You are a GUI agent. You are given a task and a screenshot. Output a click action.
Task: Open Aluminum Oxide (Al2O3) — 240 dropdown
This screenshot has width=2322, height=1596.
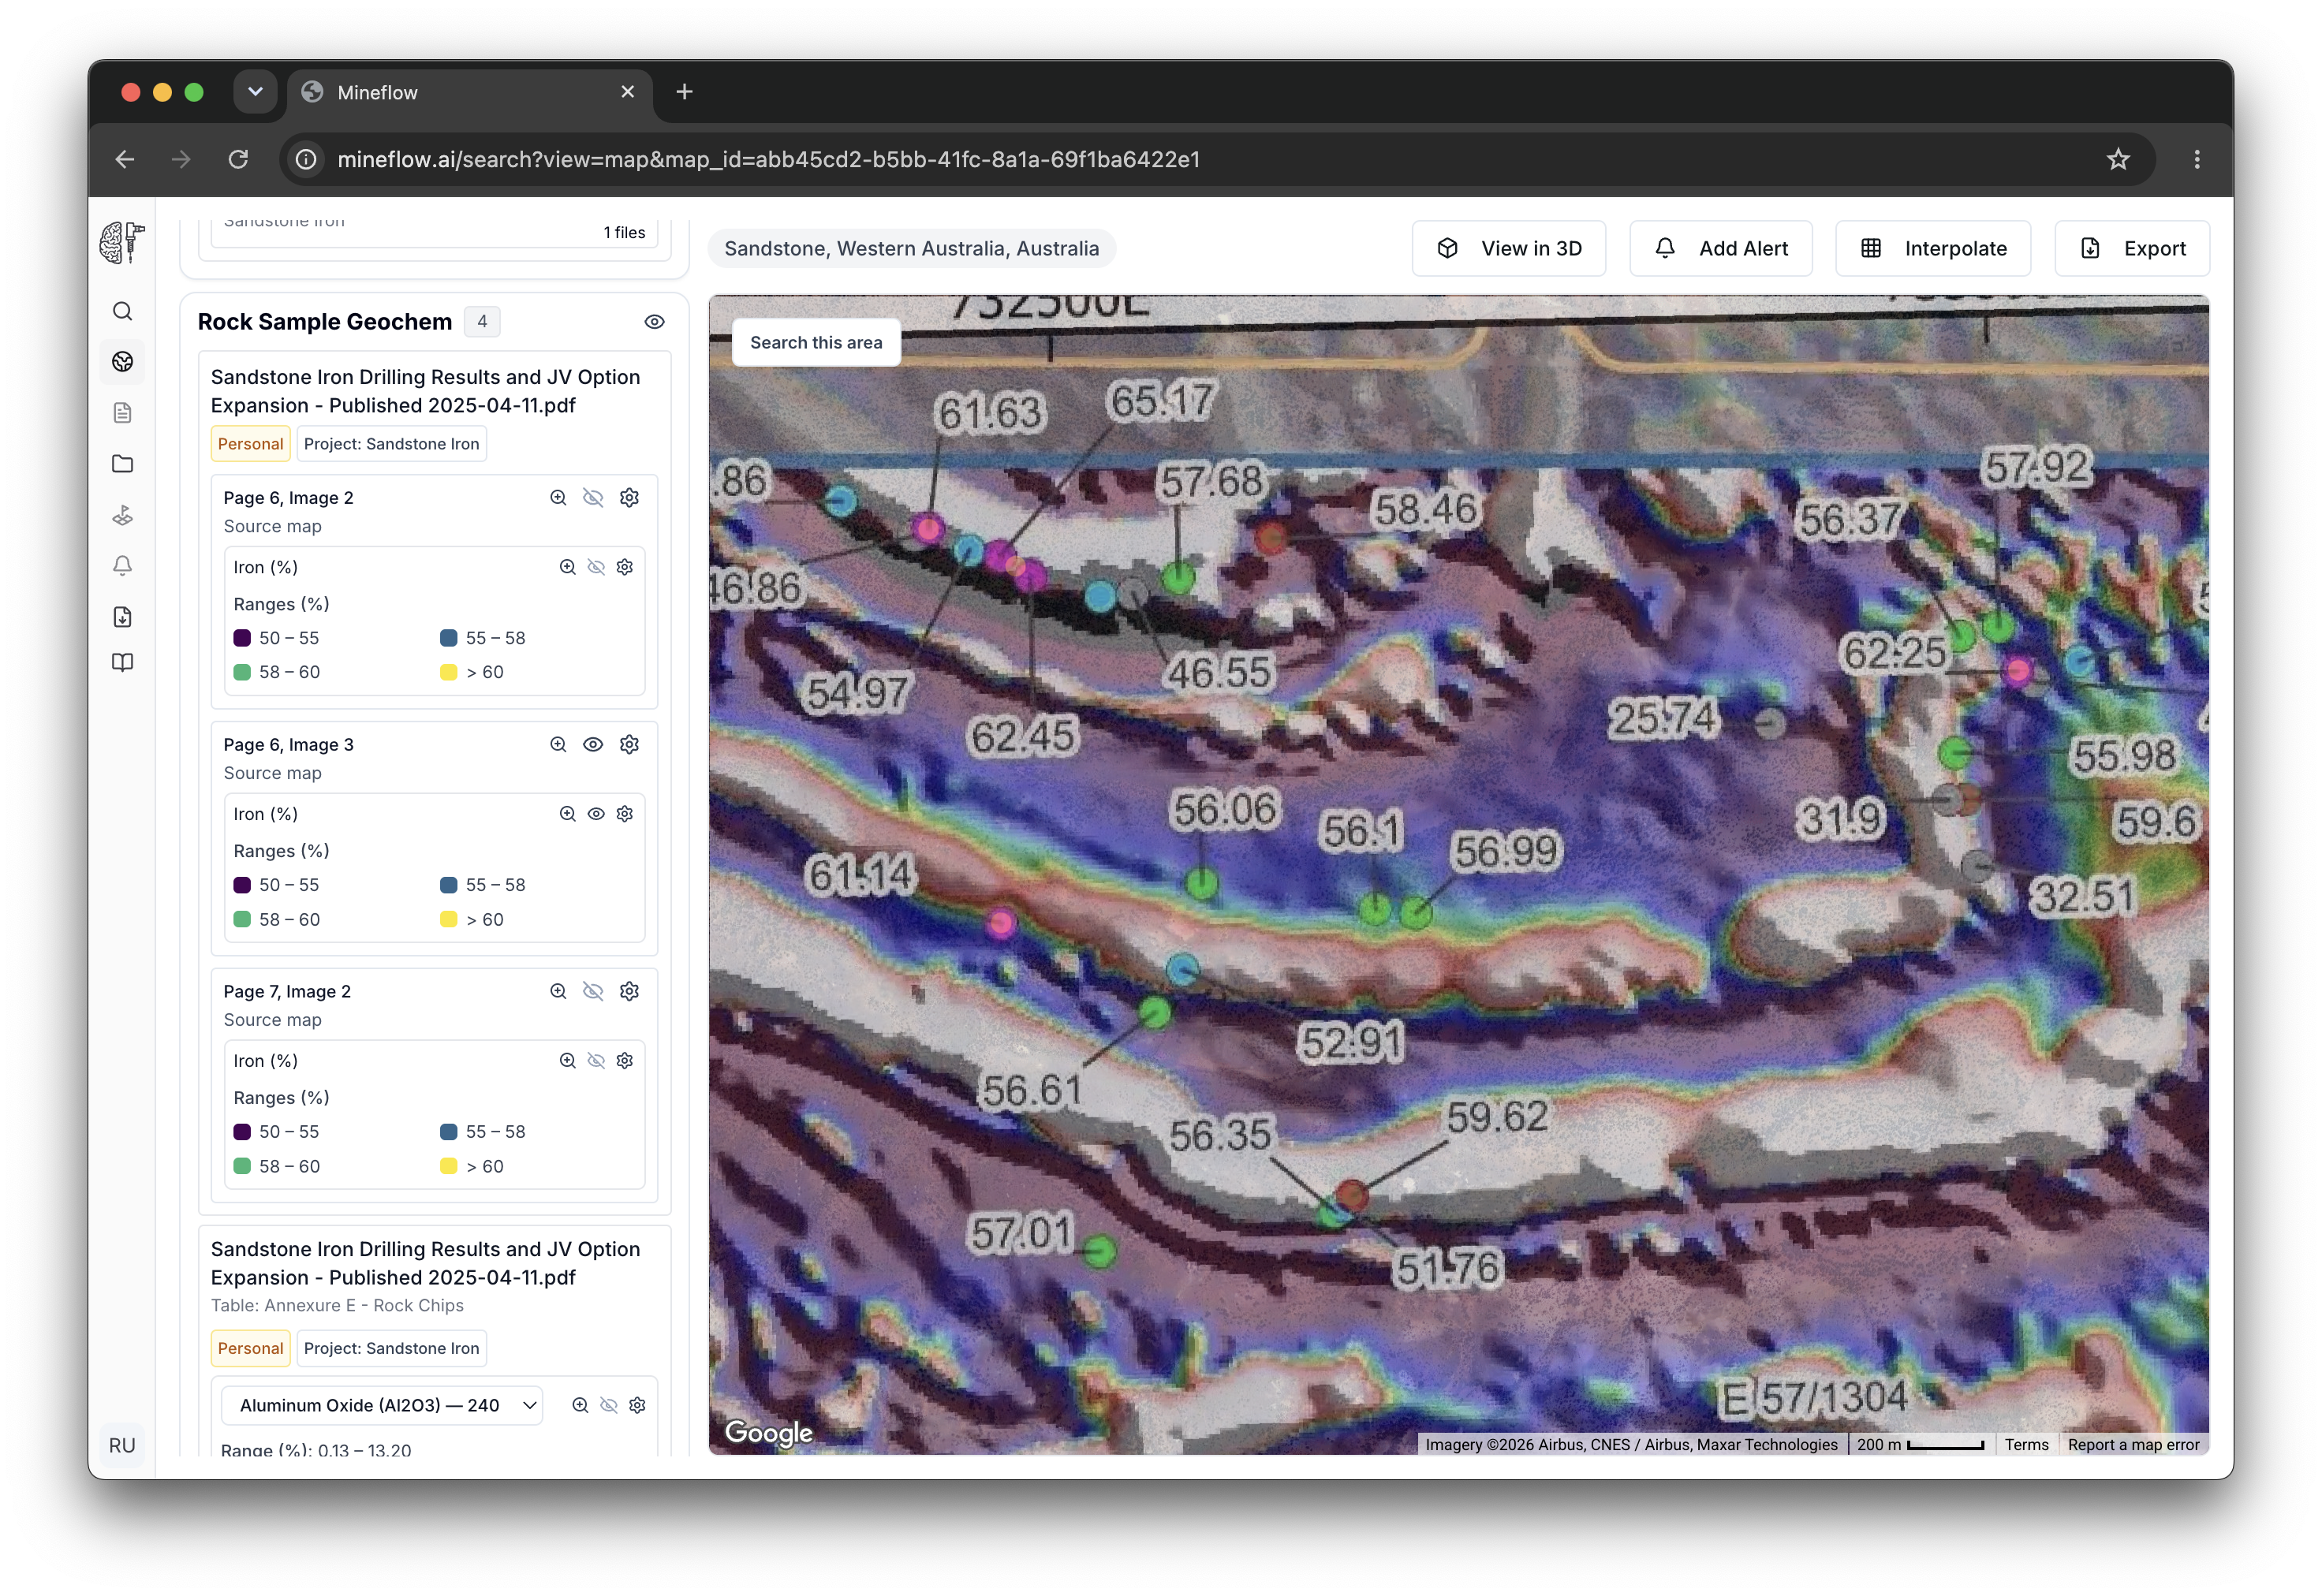pyautogui.click(x=382, y=1406)
